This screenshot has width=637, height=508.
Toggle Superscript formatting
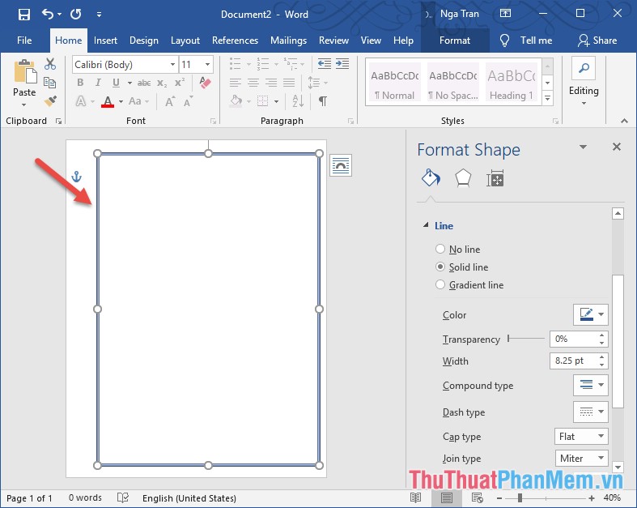click(x=180, y=83)
